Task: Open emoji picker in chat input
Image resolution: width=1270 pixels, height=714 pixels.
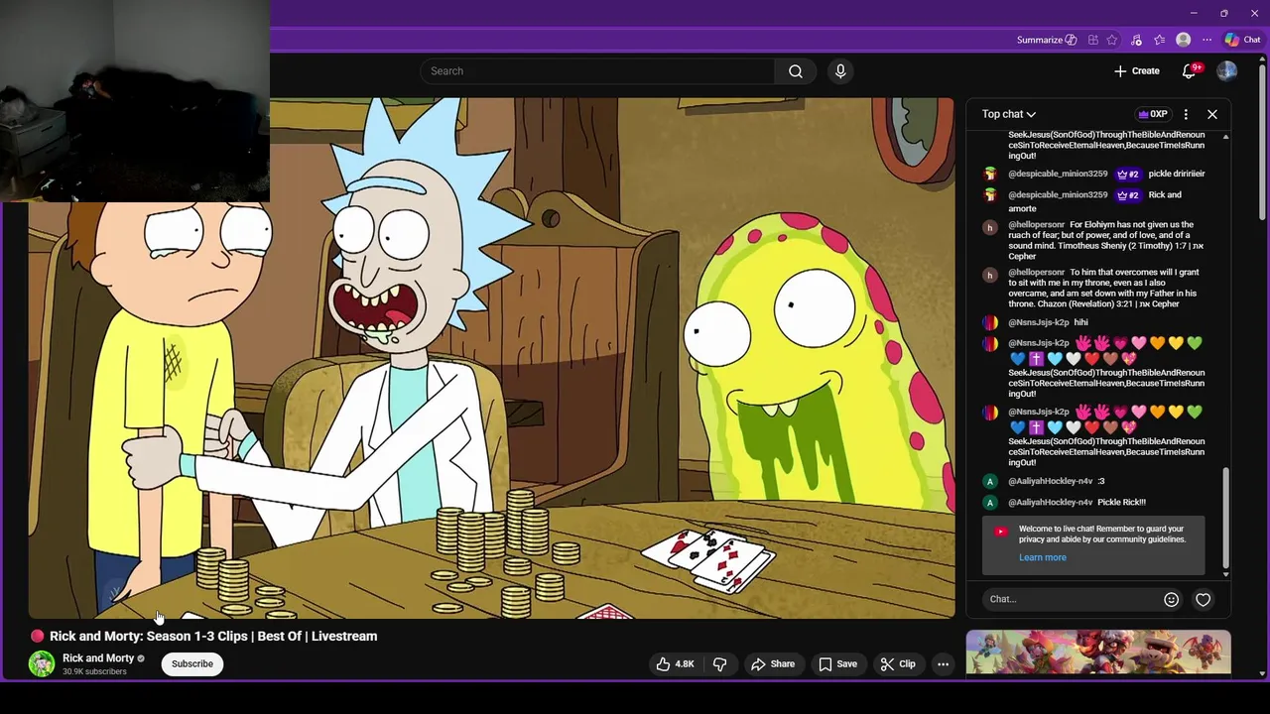Action: point(1171,599)
